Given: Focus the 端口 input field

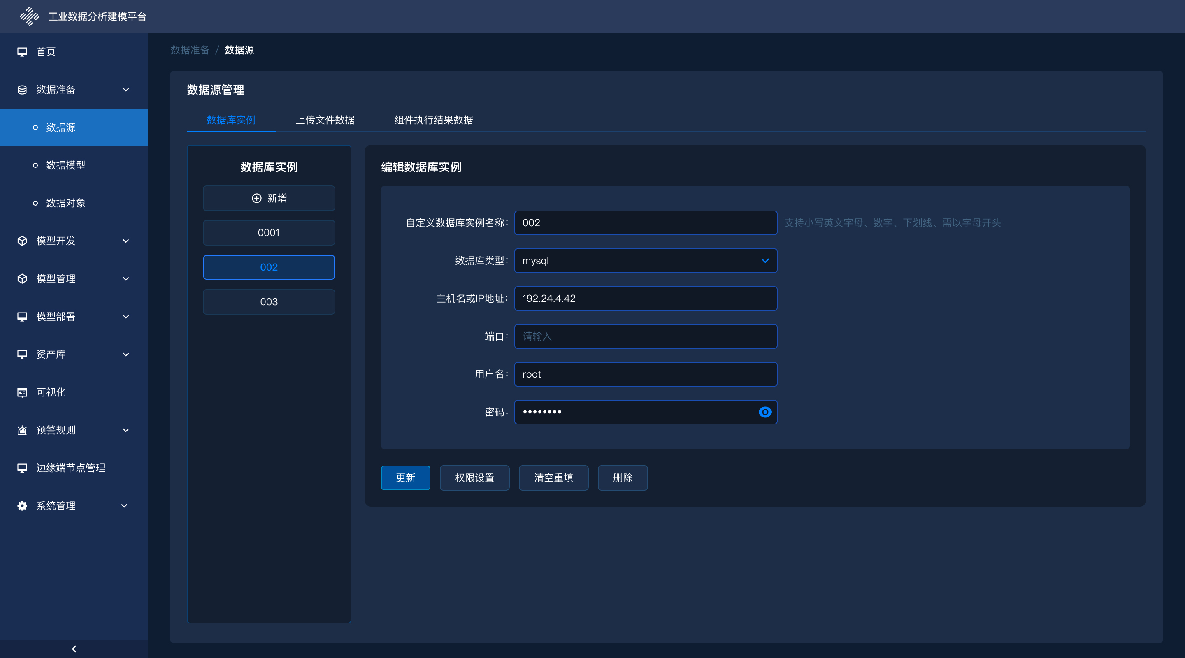Looking at the screenshot, I should click(646, 336).
